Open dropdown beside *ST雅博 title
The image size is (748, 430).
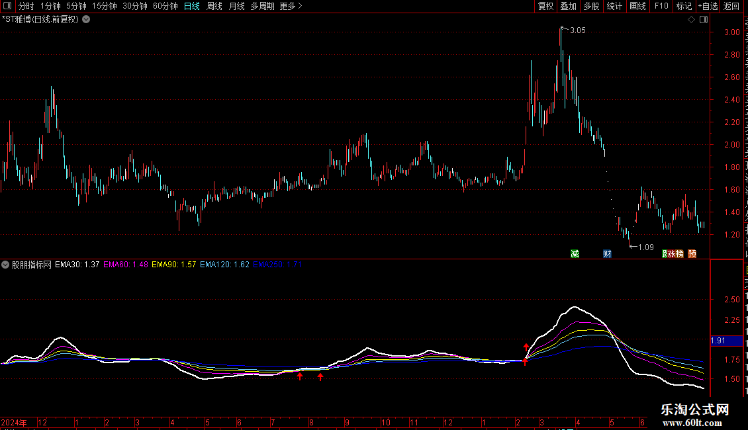click(86, 20)
